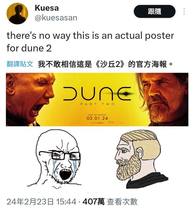
Task: Open the @kuesasan handle link
Action: [56, 18]
